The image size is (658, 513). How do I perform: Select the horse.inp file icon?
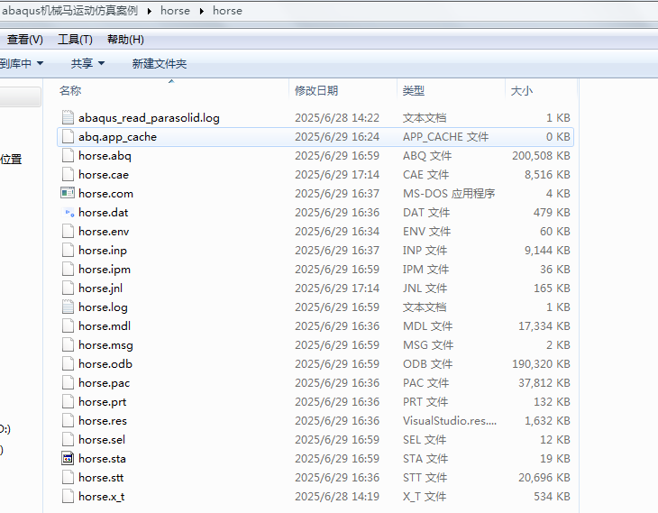coord(68,250)
